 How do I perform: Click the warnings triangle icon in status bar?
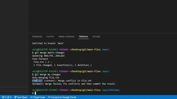click(x=8, y=97)
